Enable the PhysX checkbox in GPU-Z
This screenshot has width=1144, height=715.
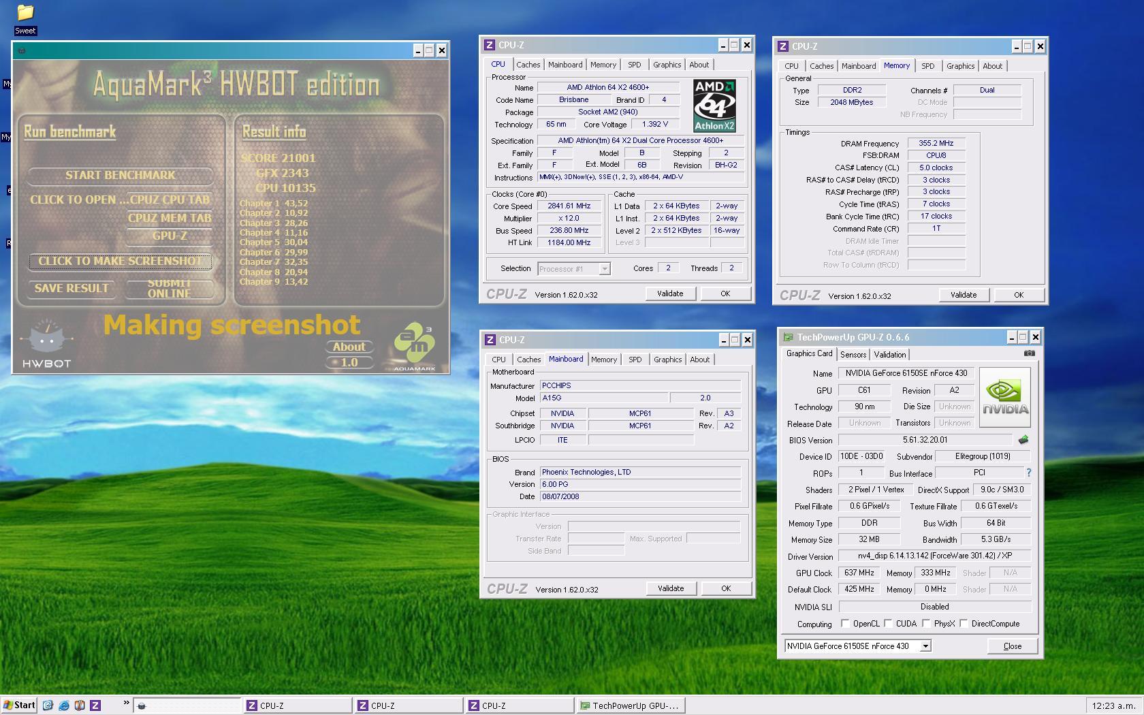pos(926,624)
